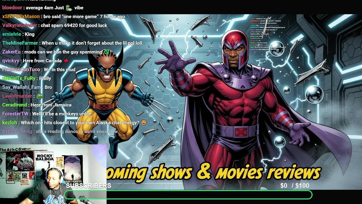This screenshot has width=362, height=204.
Task: Click the message "Well I'll be a monkeys unlce"
Action: click(x=61, y=114)
